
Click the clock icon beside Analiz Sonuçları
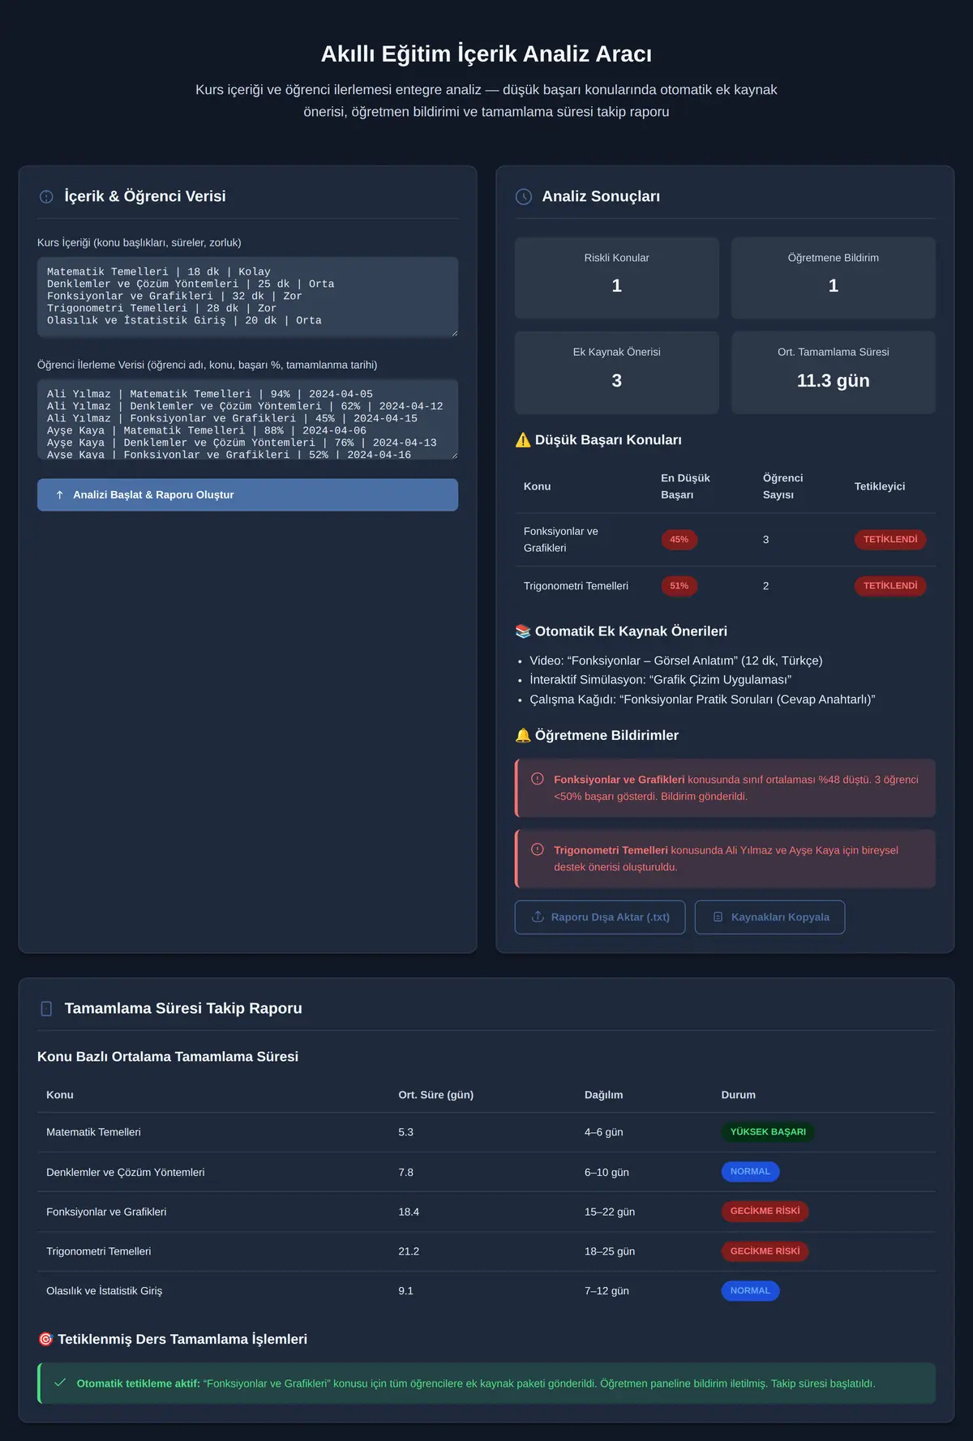(524, 197)
